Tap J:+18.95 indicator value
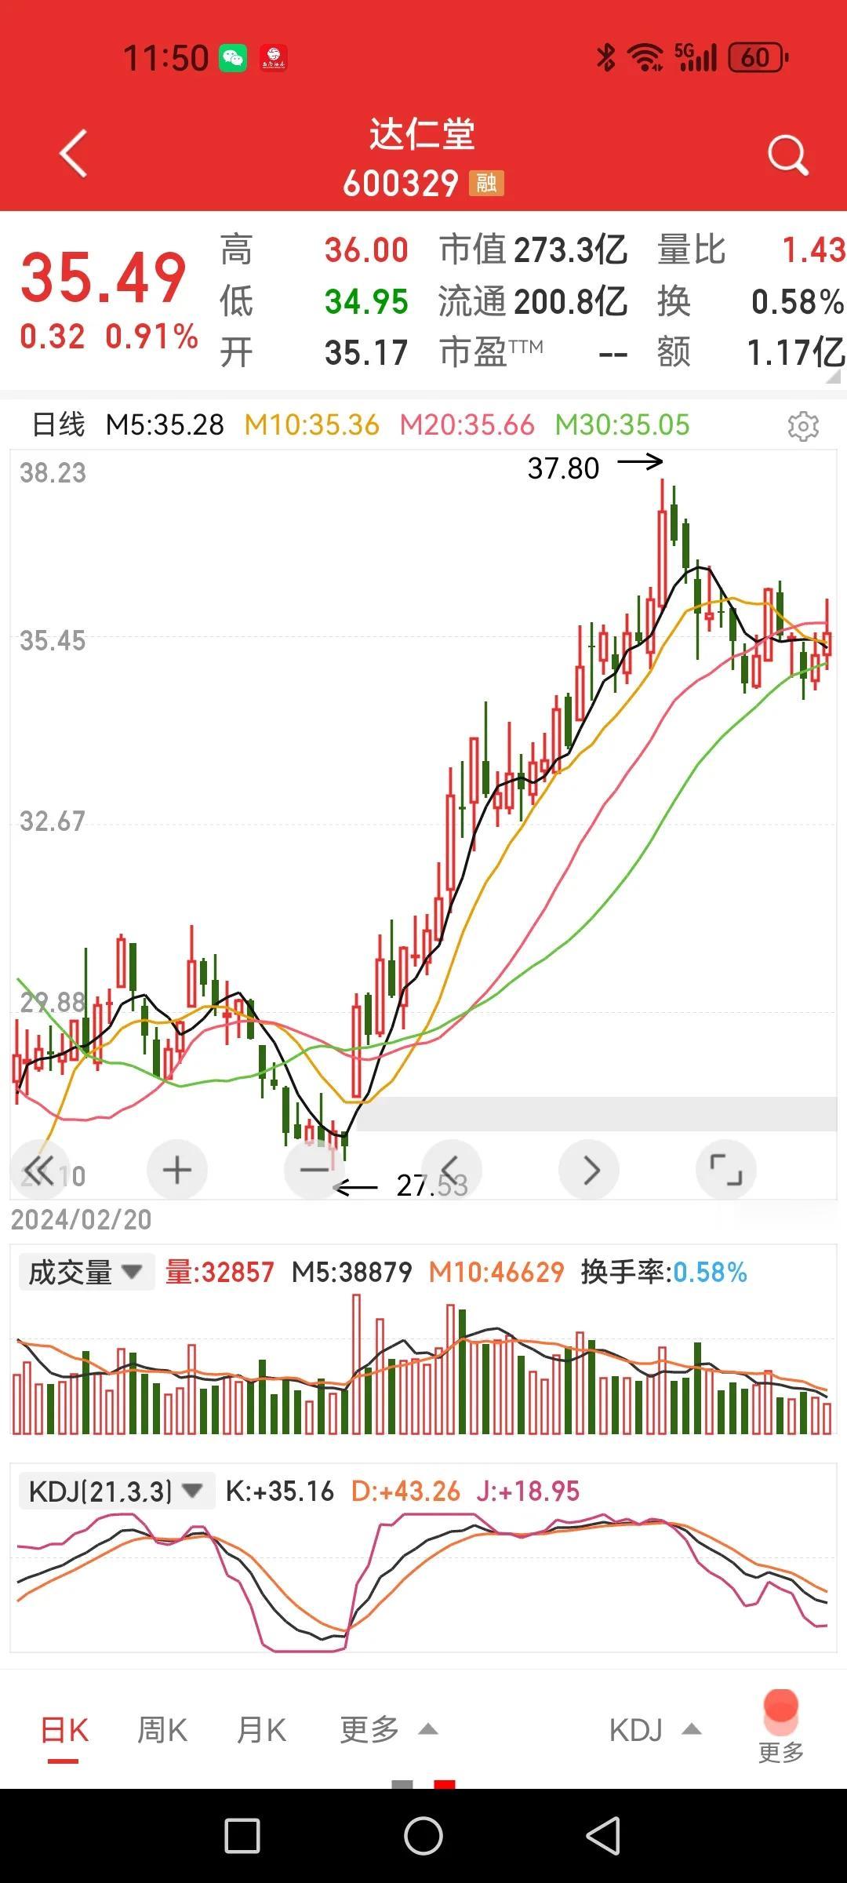Viewport: 847px width, 1883px height. 528,1491
